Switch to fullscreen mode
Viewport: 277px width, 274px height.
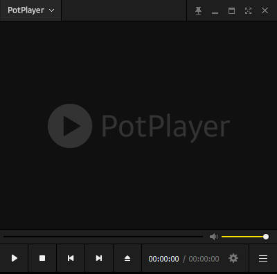click(248, 10)
